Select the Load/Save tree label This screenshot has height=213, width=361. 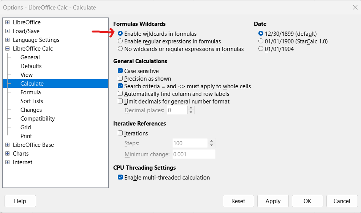coord(26,31)
